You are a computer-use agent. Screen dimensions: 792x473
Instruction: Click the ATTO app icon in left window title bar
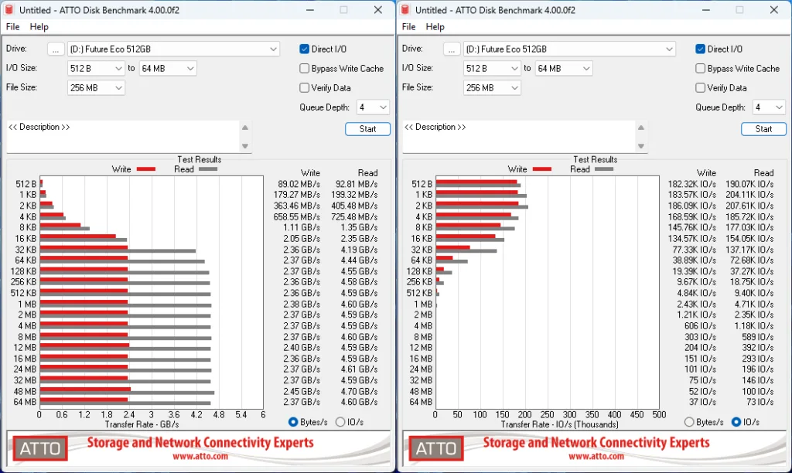(9, 9)
